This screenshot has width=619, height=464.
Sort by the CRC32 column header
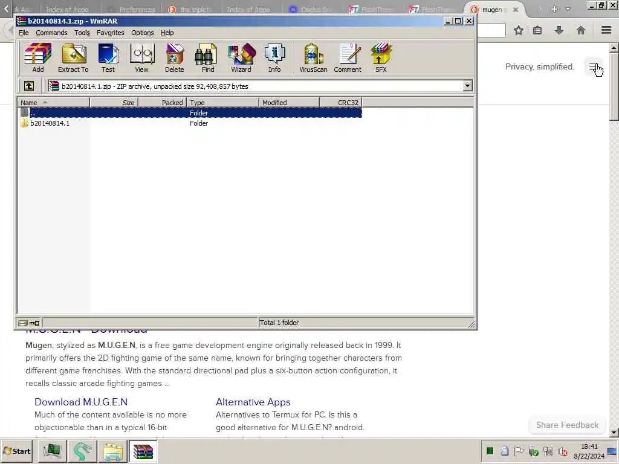(x=340, y=103)
